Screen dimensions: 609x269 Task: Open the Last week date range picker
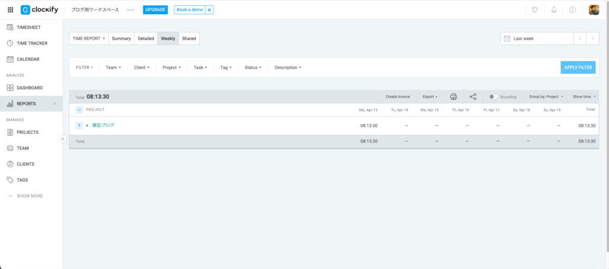click(x=536, y=39)
